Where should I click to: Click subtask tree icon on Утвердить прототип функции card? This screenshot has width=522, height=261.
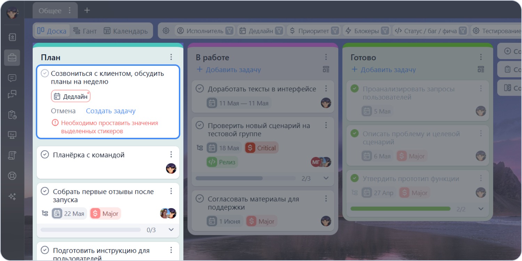coord(355,192)
